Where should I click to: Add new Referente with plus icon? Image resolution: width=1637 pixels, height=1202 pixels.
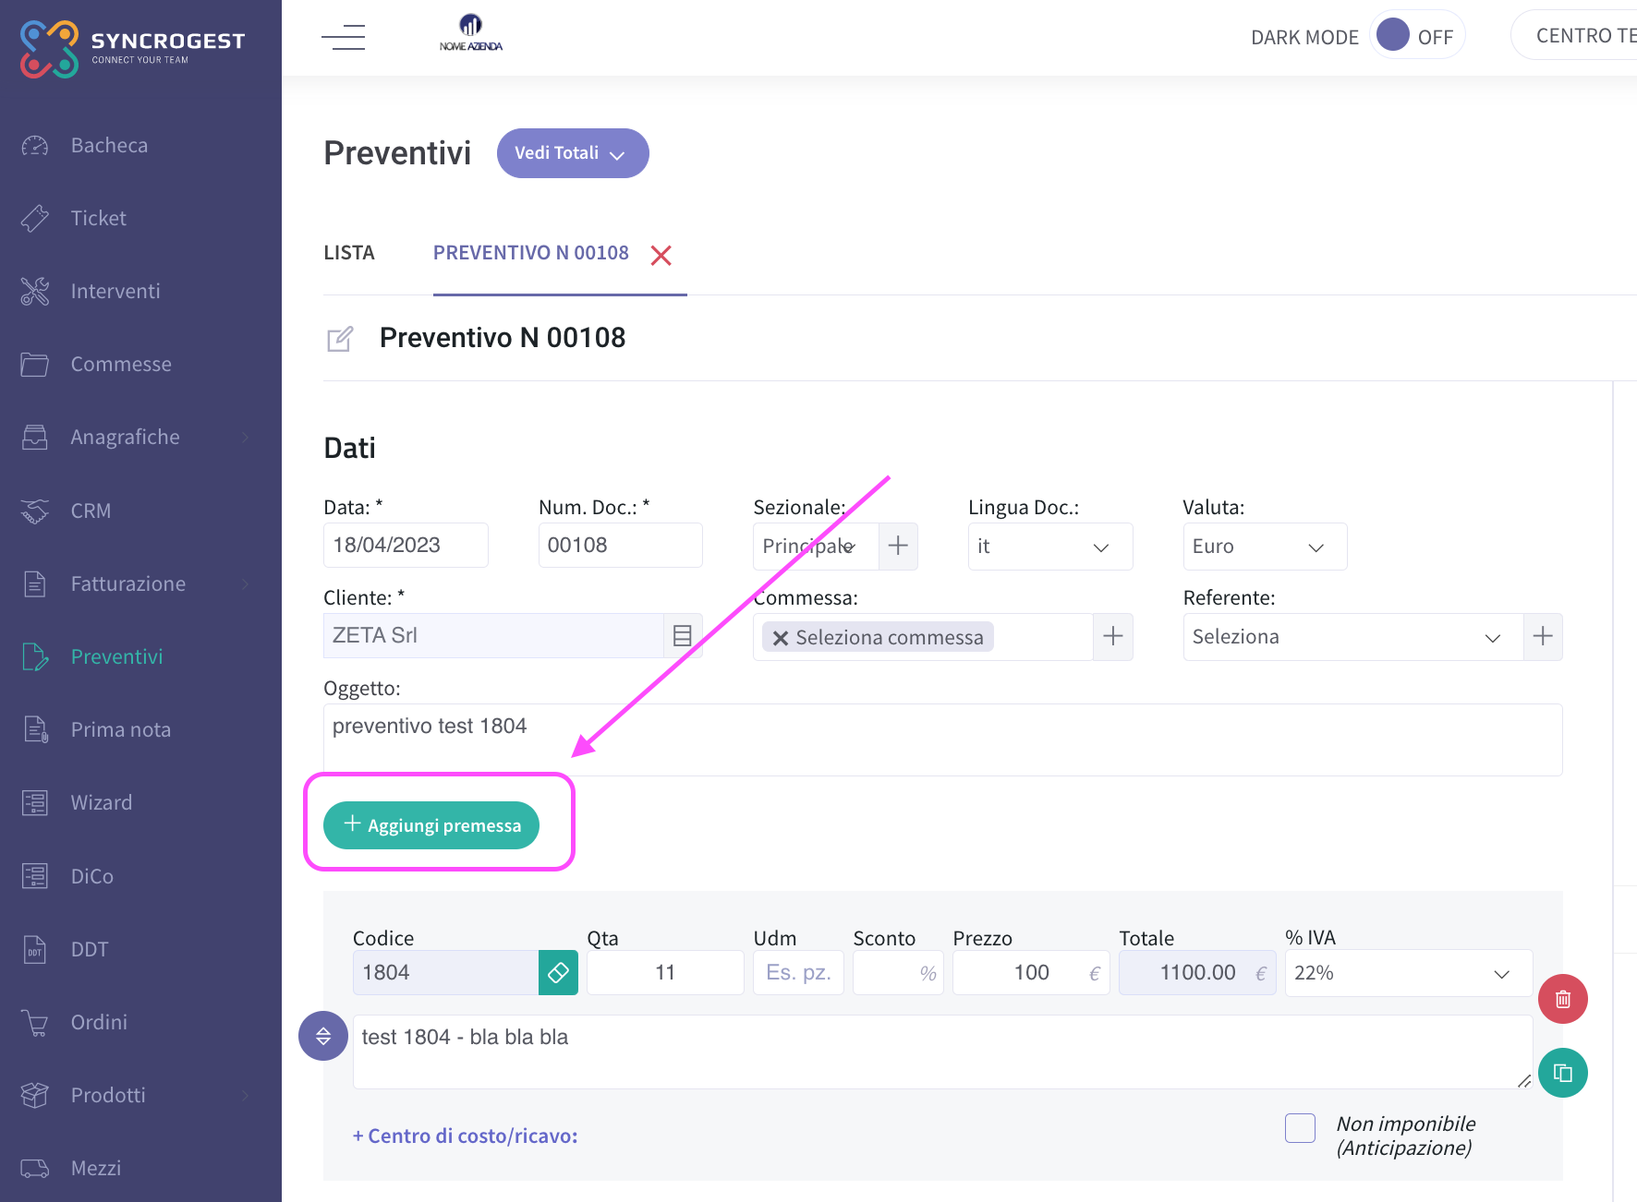(x=1543, y=636)
